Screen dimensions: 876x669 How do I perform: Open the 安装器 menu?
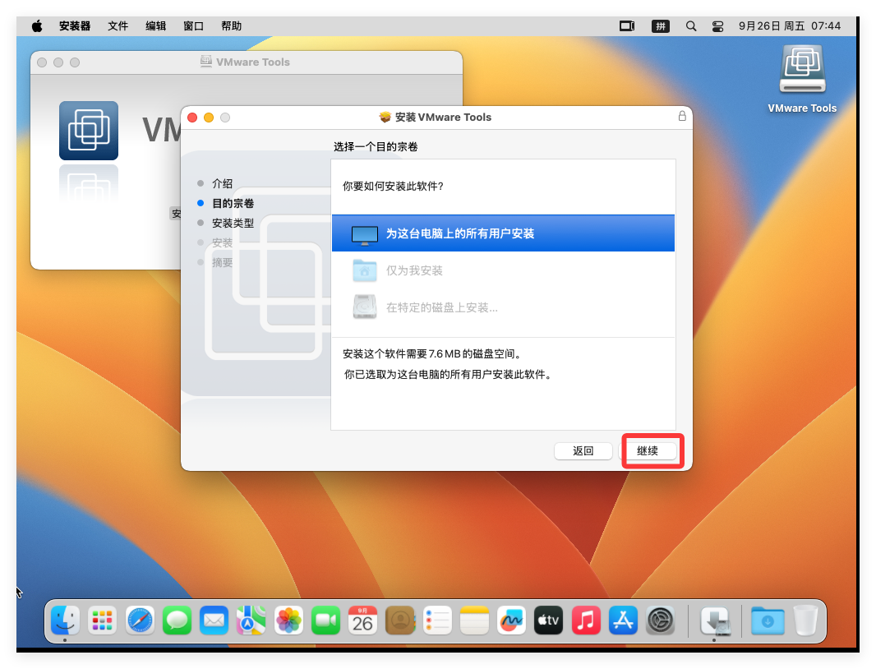(x=75, y=25)
